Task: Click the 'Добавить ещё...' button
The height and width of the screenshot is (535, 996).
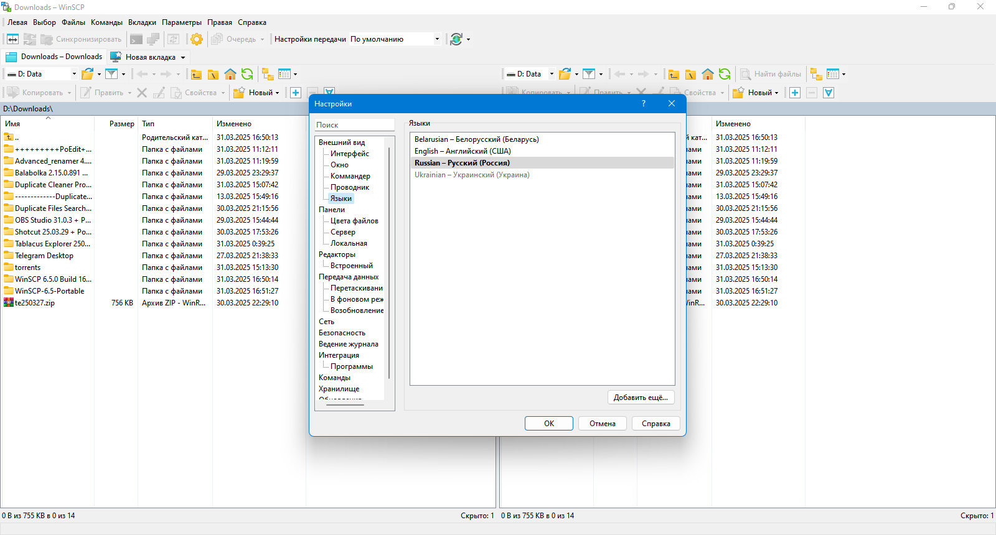Action: (x=641, y=398)
